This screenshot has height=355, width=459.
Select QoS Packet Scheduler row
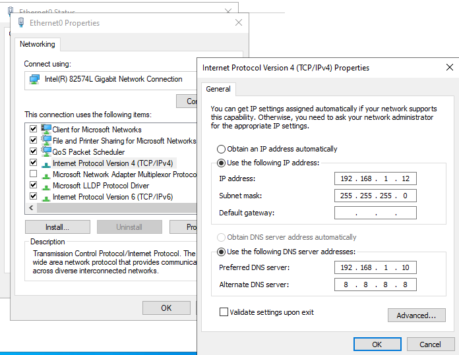coord(88,152)
